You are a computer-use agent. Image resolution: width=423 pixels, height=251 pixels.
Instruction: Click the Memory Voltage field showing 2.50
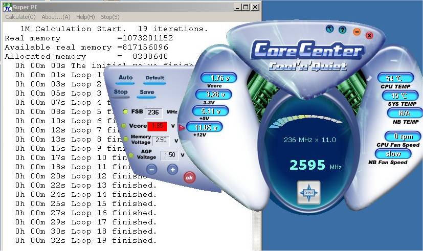[x=161, y=140]
